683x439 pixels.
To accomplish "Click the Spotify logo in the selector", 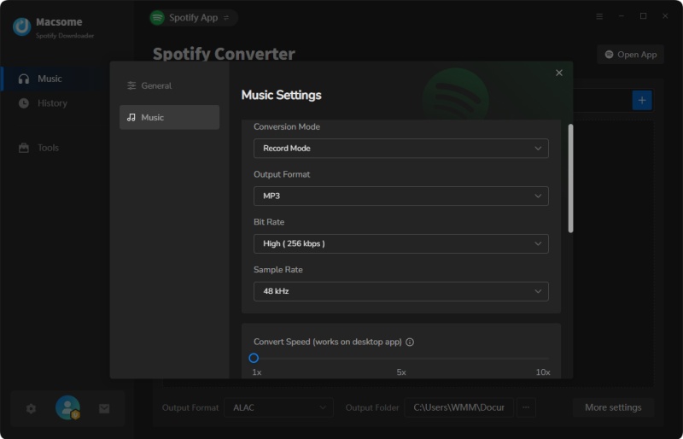I will click(157, 18).
